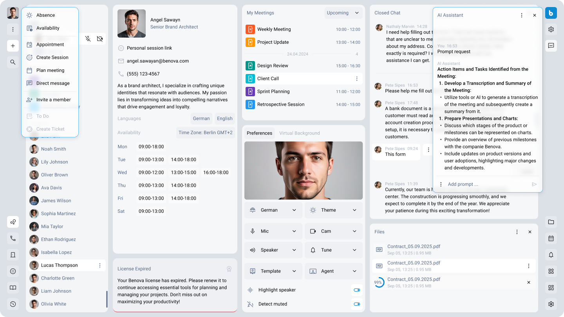Viewport: 564px width, 317px height.
Task: Expand the Theme dropdown
Action: pyautogui.click(x=333, y=210)
